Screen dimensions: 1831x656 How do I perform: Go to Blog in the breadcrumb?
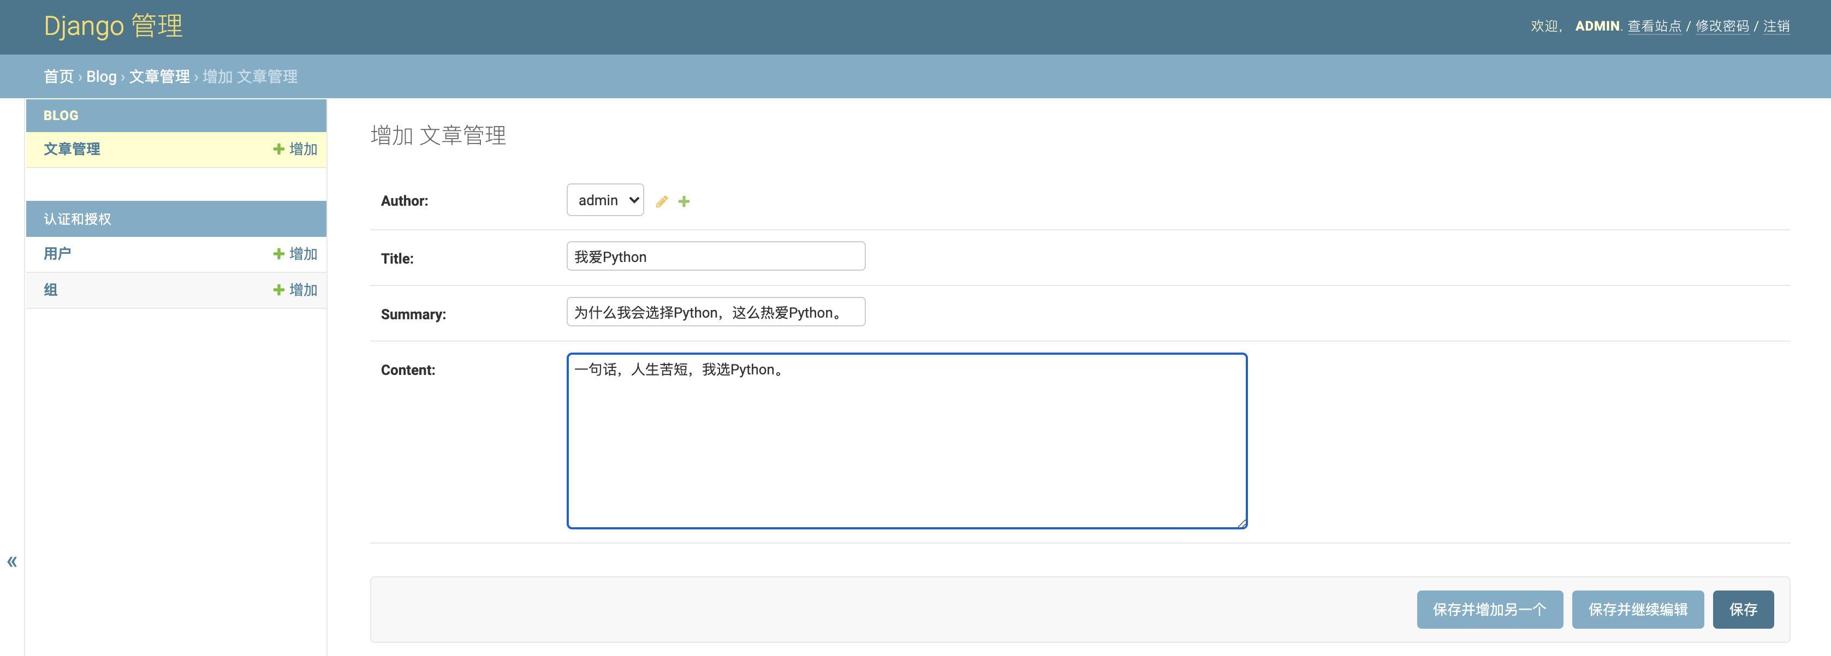coord(101,76)
